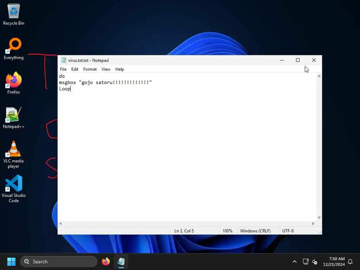Click the vertical scrollbar up arrow

(x=319, y=76)
